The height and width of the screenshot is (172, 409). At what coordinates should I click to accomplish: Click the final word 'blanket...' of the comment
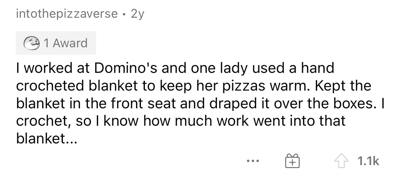coord(46,139)
